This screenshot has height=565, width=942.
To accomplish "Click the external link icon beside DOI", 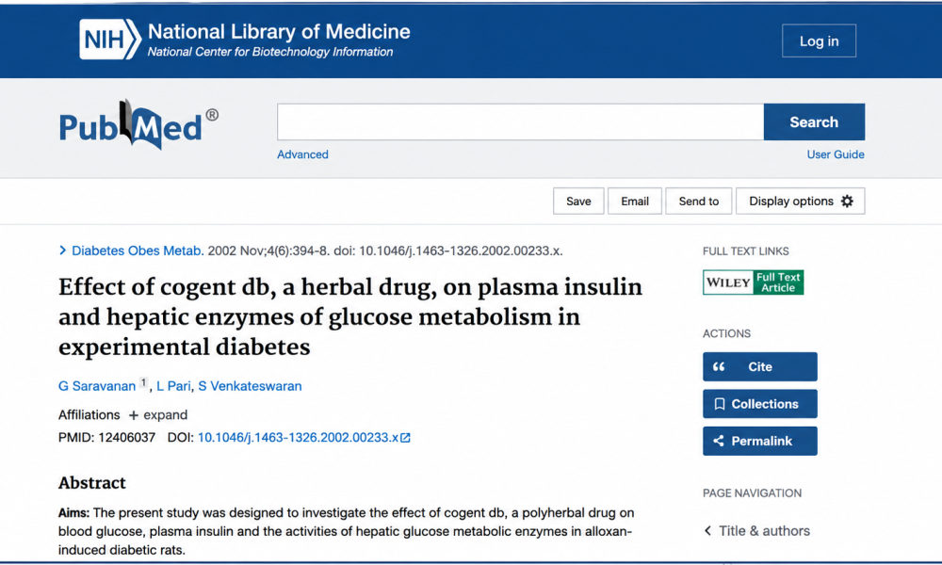I will pos(405,438).
